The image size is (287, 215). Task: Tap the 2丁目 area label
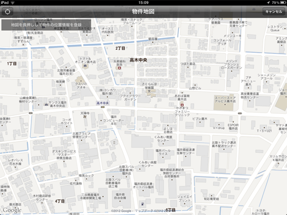(120, 48)
